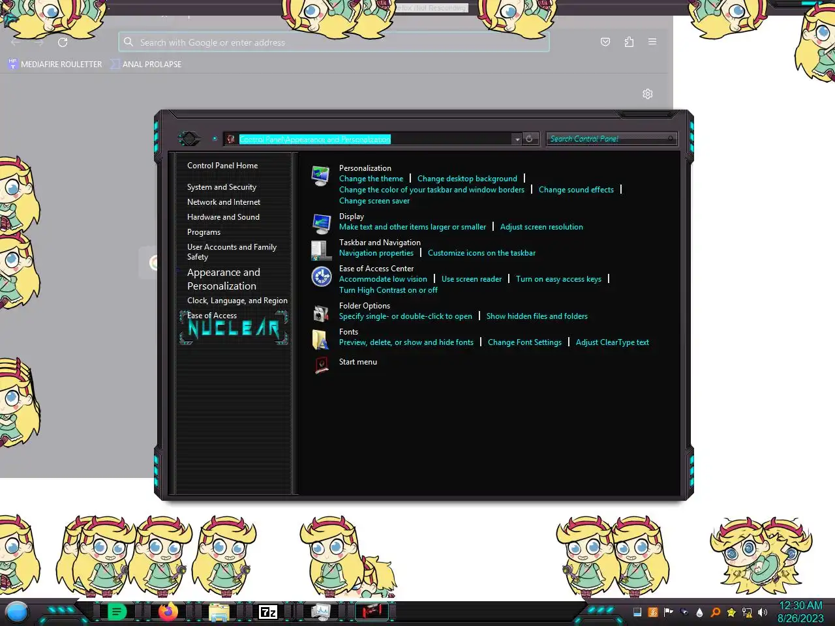Open the Display category icon
Screen dimensions: 835x626
point(321,224)
